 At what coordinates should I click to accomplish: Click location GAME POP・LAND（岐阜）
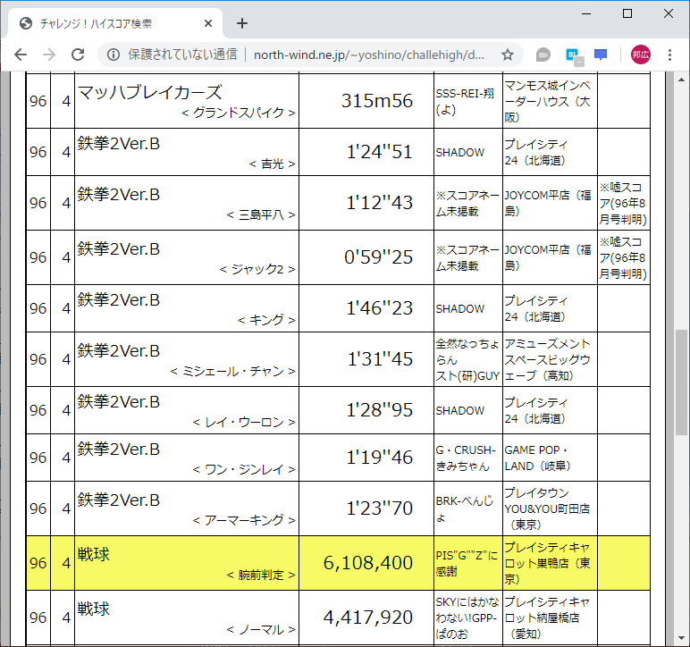click(537, 458)
